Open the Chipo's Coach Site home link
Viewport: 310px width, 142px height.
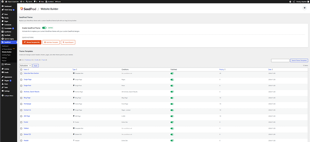point(12,2)
